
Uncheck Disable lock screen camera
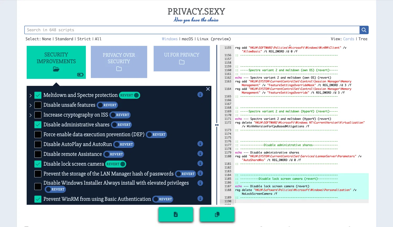tap(38, 164)
